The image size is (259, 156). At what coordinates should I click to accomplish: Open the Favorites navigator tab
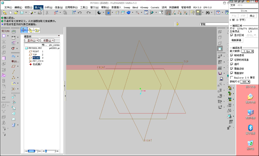click(37, 30)
